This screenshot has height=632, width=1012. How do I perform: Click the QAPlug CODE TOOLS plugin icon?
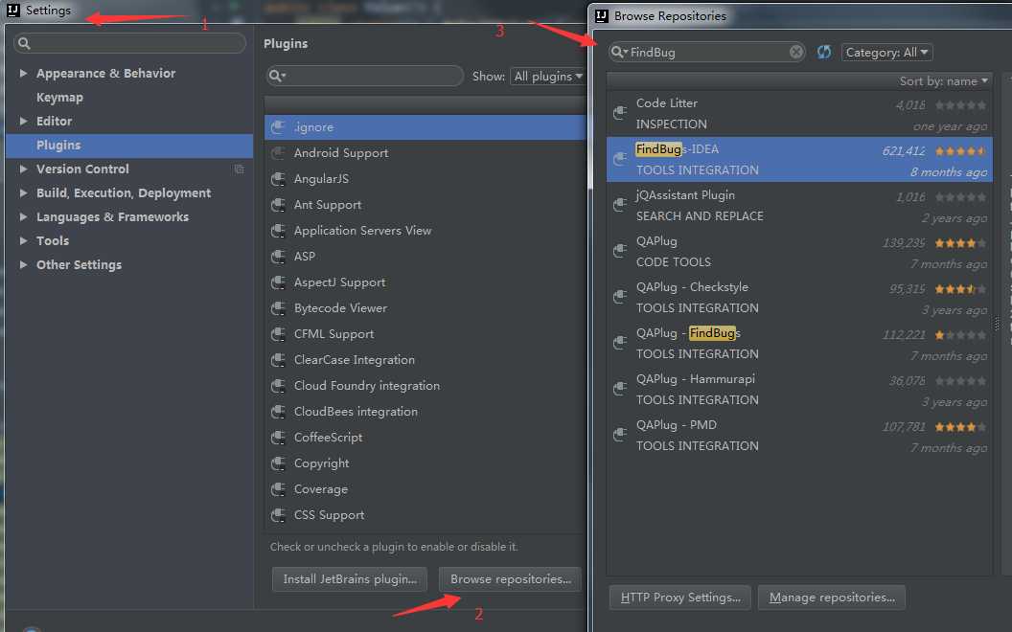click(620, 251)
